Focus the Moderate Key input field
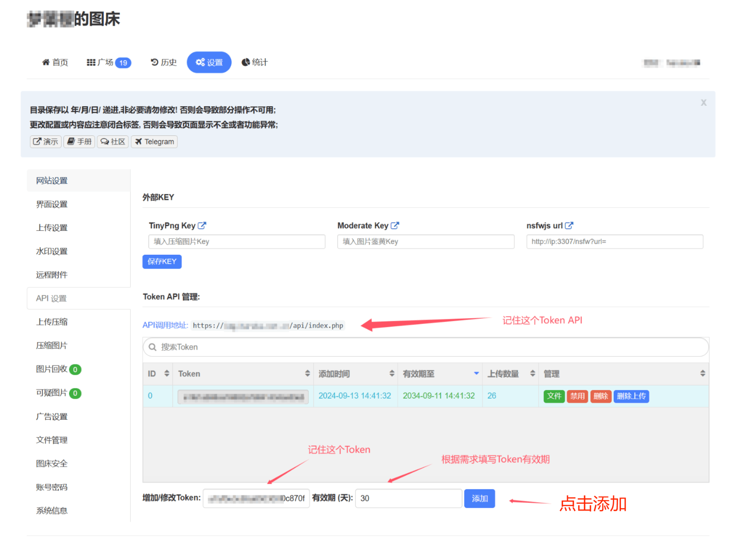Screen dimensions: 733x540 pyautogui.click(x=426, y=242)
